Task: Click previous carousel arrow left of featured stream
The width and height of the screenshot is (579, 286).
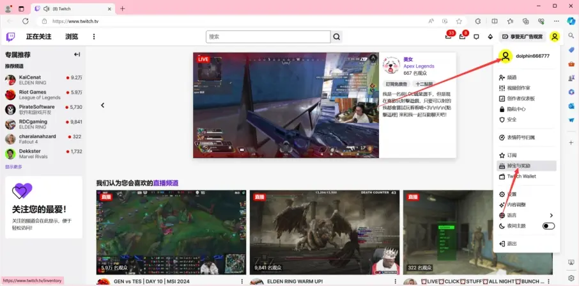Action: click(x=103, y=106)
